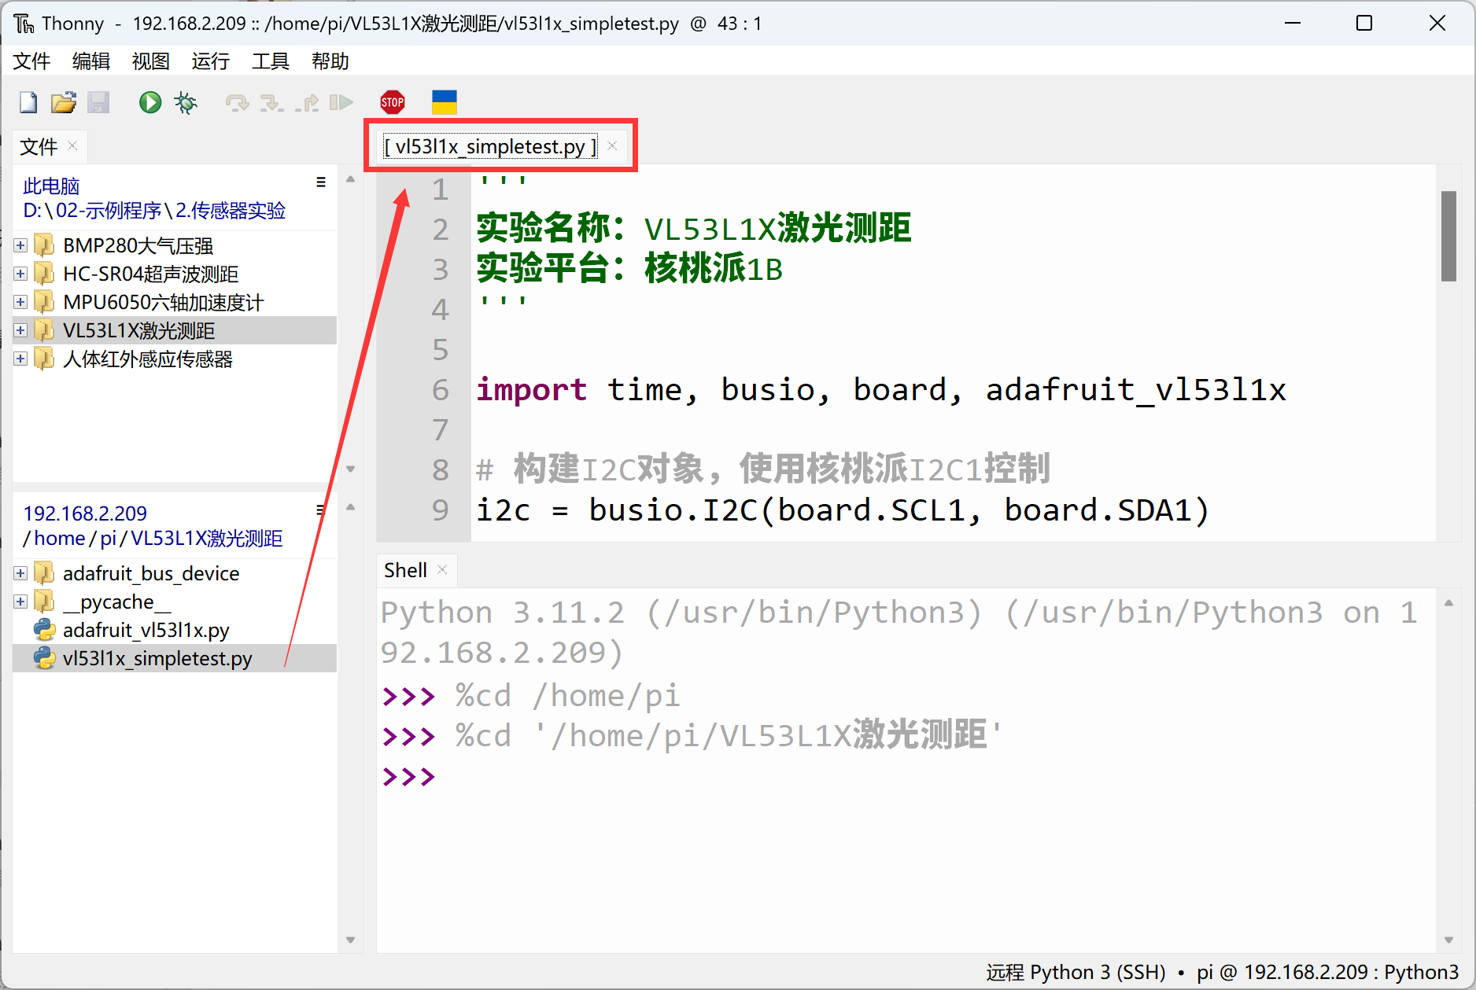Open the remote files panel hamburger menu

[x=320, y=510]
